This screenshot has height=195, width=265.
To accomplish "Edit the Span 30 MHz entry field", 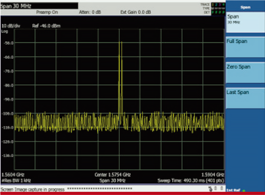I will pyautogui.click(x=39, y=6).
